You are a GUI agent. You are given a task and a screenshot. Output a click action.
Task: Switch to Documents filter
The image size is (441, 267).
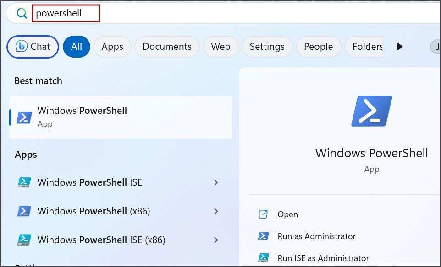pos(167,47)
